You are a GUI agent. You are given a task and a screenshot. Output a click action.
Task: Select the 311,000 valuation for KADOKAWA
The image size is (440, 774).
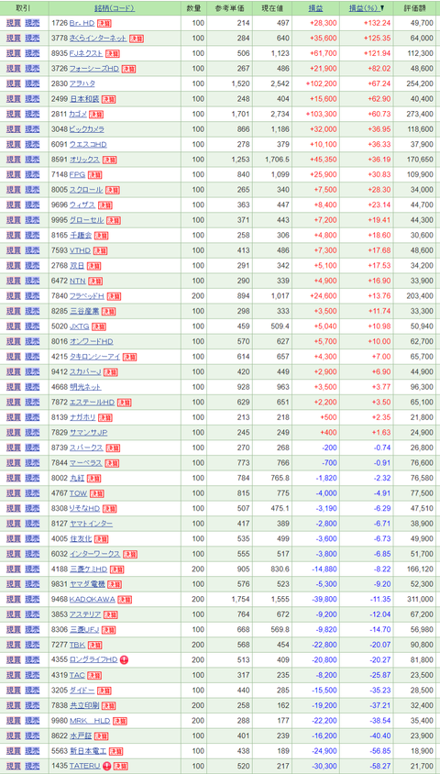(423, 601)
